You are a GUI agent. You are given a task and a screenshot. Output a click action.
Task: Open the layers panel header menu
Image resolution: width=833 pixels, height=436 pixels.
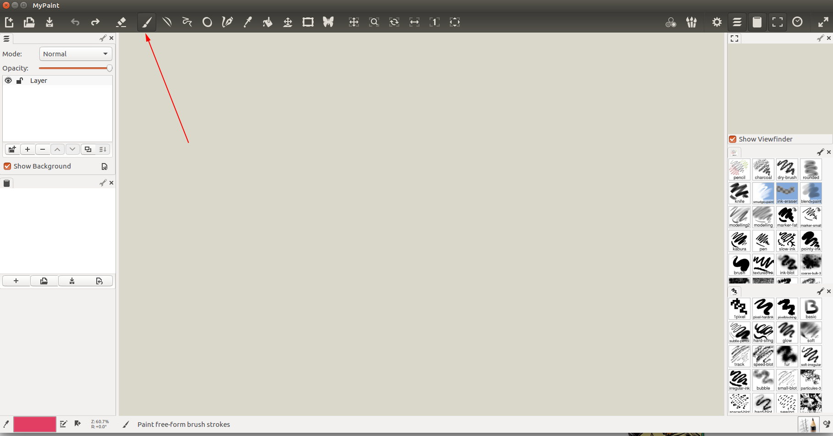6,38
